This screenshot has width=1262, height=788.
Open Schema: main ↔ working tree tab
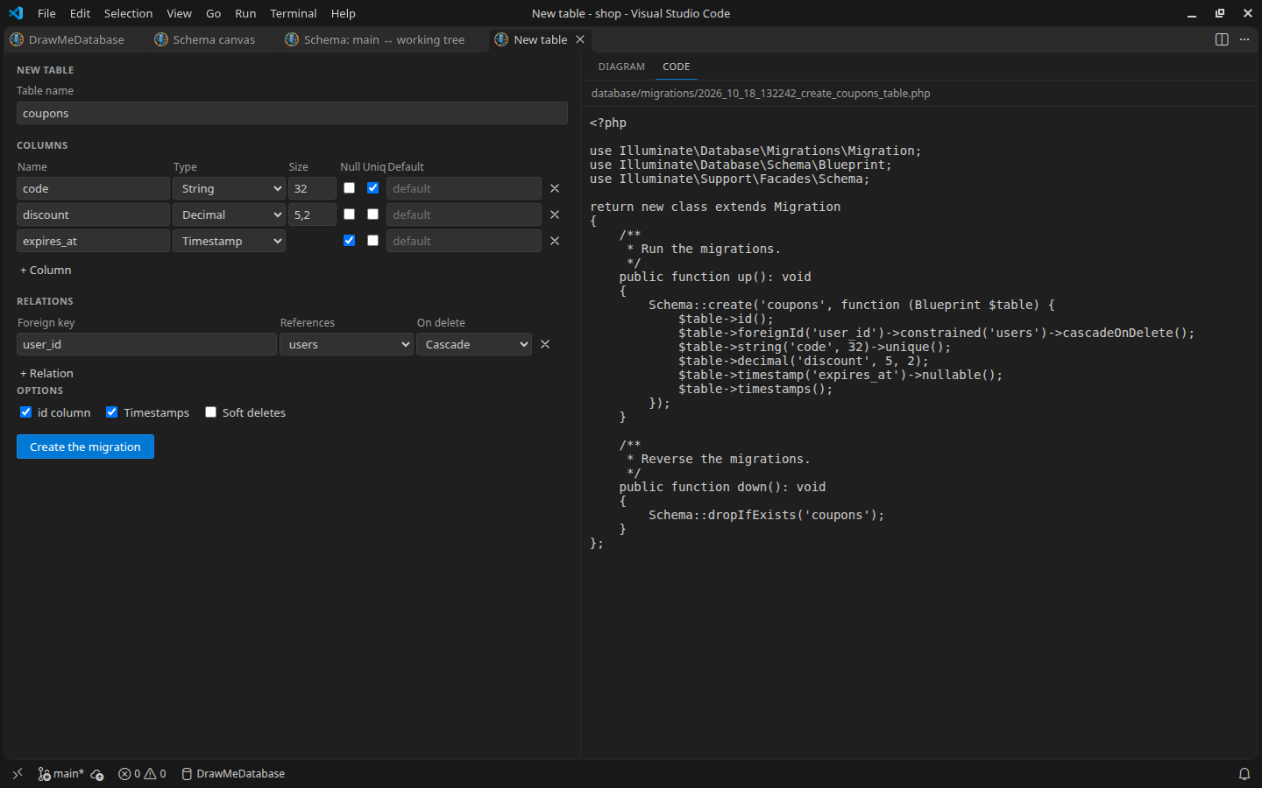376,40
